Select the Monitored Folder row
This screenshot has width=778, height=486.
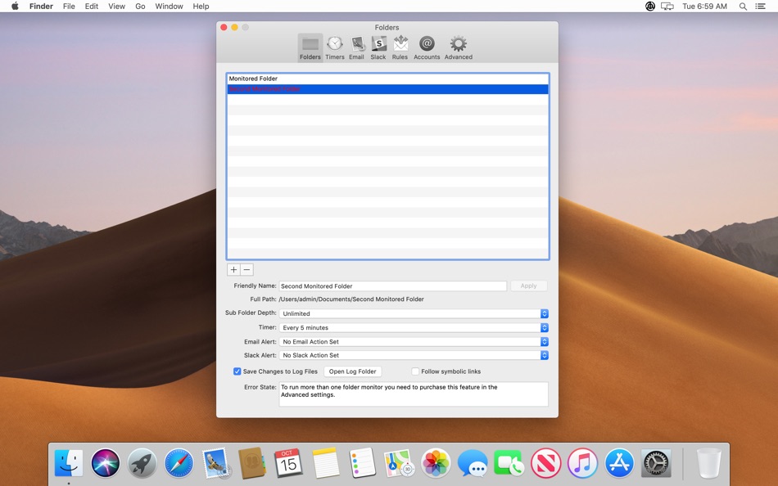[x=387, y=79]
